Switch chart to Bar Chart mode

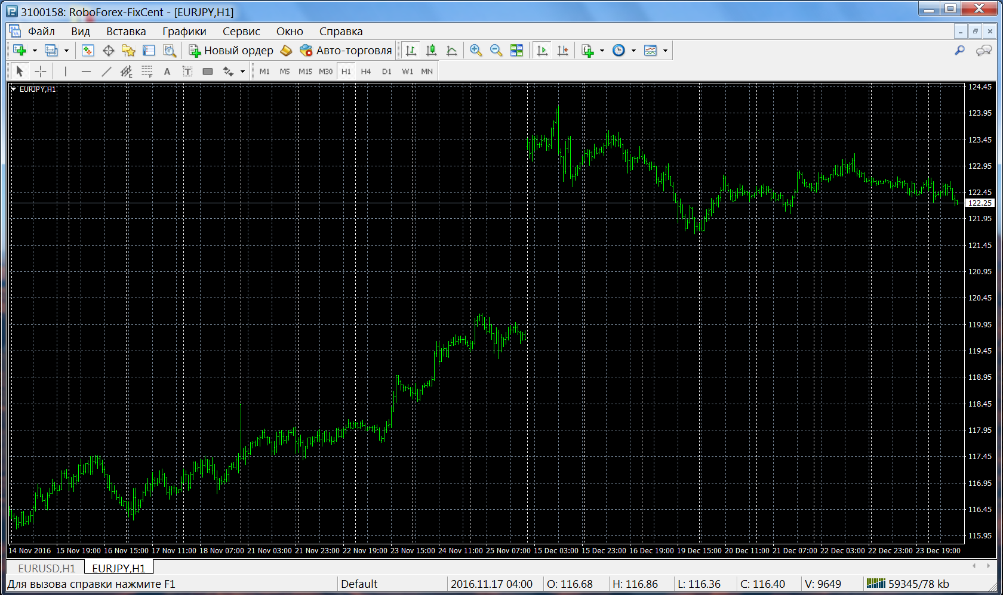tap(411, 51)
